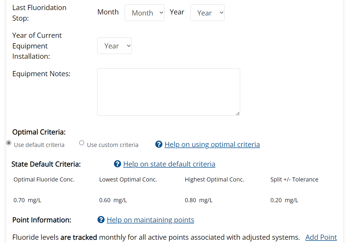349x243 pixels.
Task: Choose the 'Use custom criteria' radio option
Action: click(x=82, y=143)
